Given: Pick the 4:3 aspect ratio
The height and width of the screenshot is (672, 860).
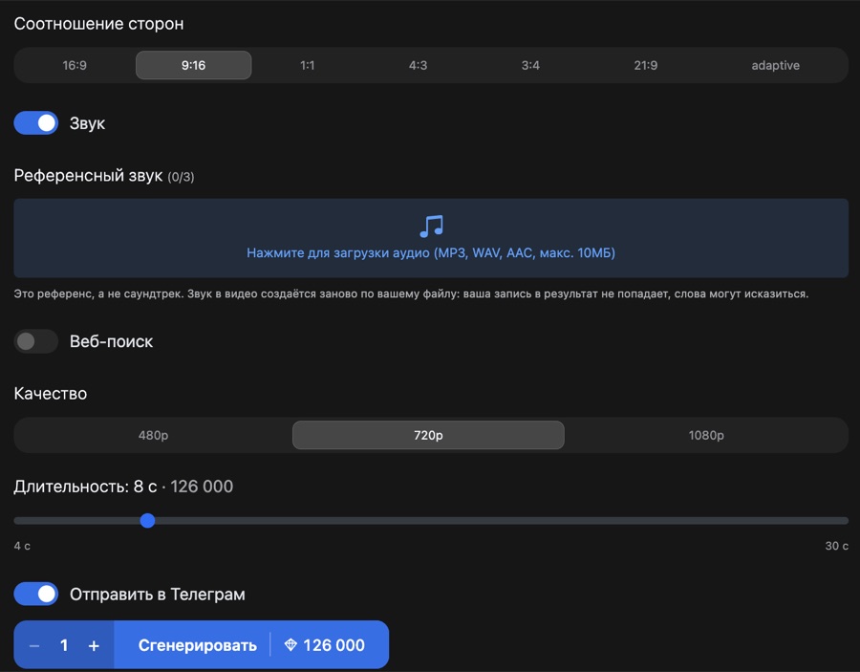Looking at the screenshot, I should tap(418, 65).
